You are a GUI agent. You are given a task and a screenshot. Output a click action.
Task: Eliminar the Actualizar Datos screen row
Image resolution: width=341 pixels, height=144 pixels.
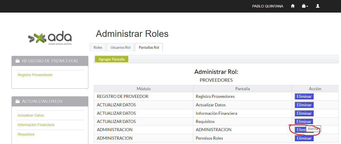[x=304, y=105]
